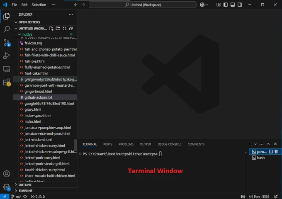This screenshot has width=282, height=199.
Task: Collapse the nuttys folder
Action: click(19, 34)
